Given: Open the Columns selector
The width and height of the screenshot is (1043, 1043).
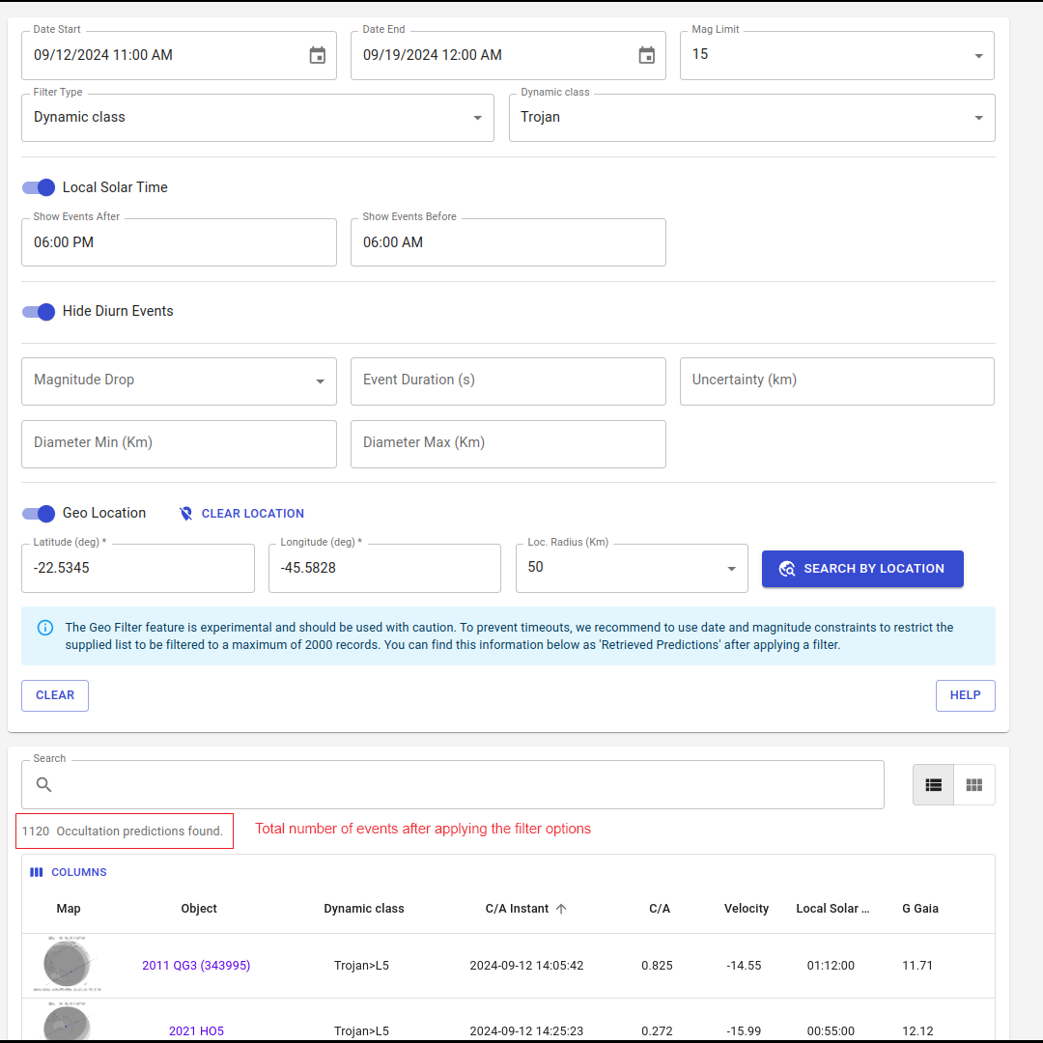Looking at the screenshot, I should [69, 872].
